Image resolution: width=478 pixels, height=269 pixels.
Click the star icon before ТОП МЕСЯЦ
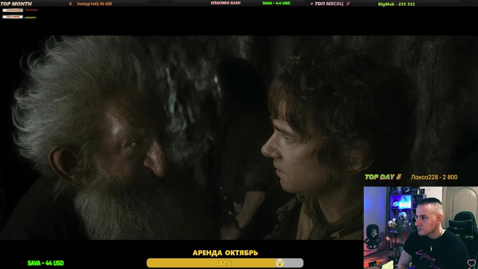coord(312,4)
